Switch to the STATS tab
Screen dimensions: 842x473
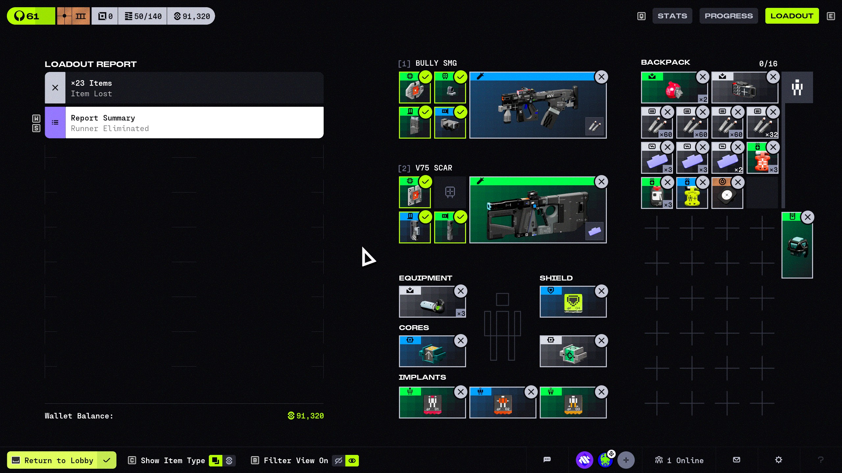coord(672,16)
